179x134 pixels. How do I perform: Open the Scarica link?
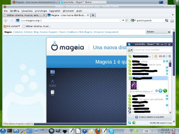pyautogui.click(x=44, y=32)
